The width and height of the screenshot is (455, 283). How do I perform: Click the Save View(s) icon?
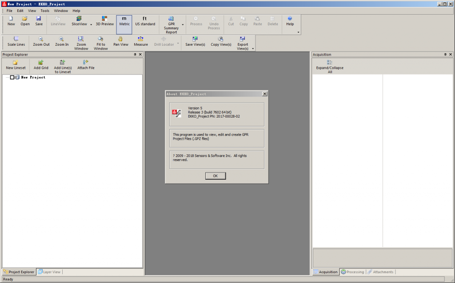195,41
